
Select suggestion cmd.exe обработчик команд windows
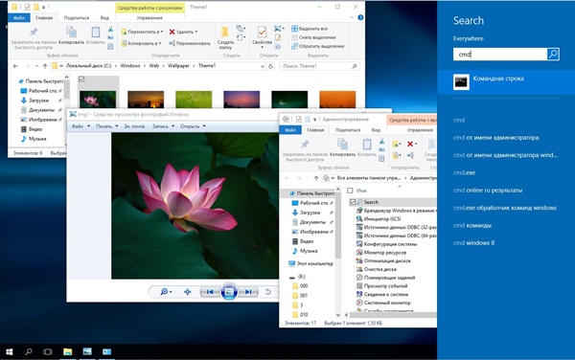pyautogui.click(x=505, y=208)
